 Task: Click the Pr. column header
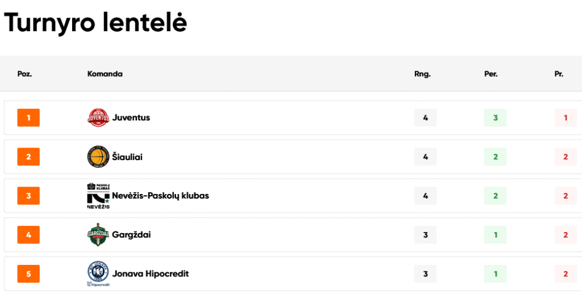(559, 74)
